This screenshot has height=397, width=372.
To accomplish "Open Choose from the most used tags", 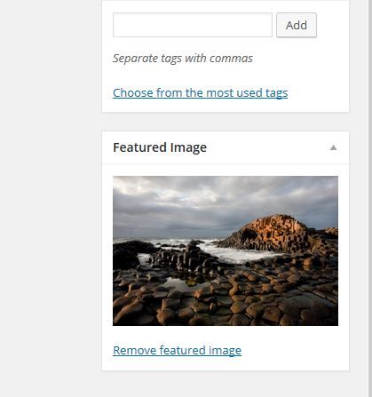I will (x=200, y=92).
